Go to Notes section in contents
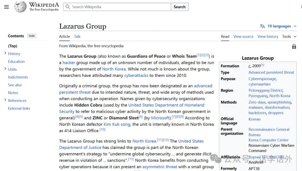 pos(13,93)
